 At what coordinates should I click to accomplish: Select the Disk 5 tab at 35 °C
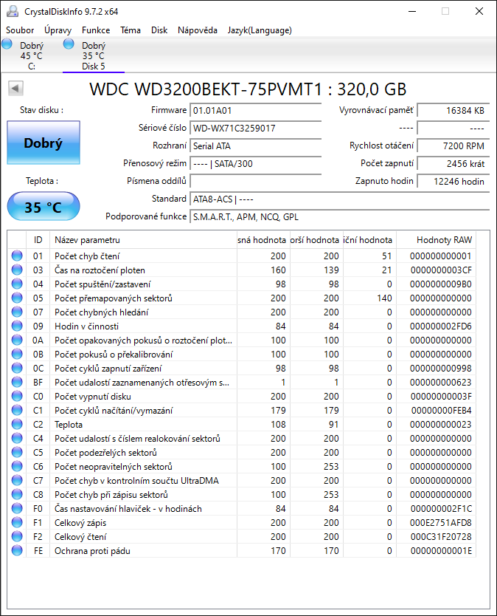tap(94, 55)
